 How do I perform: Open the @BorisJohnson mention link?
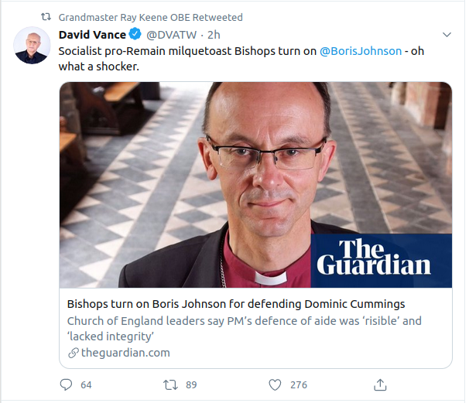click(x=361, y=51)
